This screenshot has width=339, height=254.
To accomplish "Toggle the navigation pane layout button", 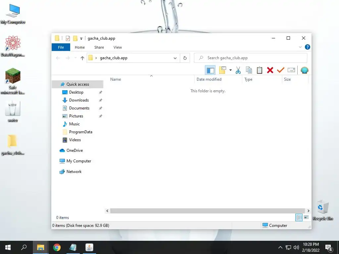I will point(210,70).
